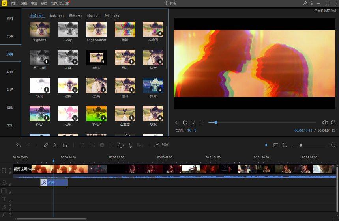The height and width of the screenshot is (221, 339).
Task: Lock the music track
Action: coord(10,209)
